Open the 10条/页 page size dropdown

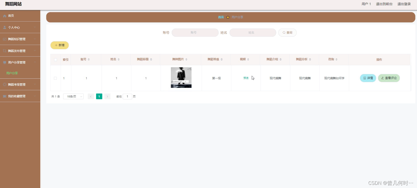point(73,96)
